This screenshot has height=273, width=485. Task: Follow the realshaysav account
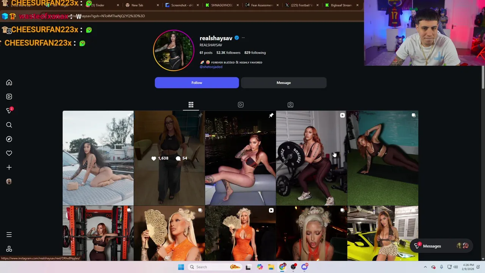click(x=197, y=83)
